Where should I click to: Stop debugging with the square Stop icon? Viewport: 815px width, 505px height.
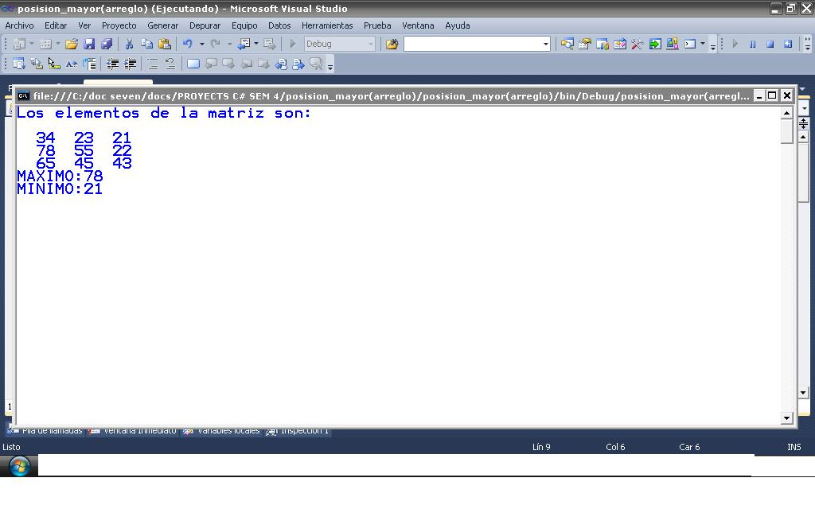tap(769, 45)
